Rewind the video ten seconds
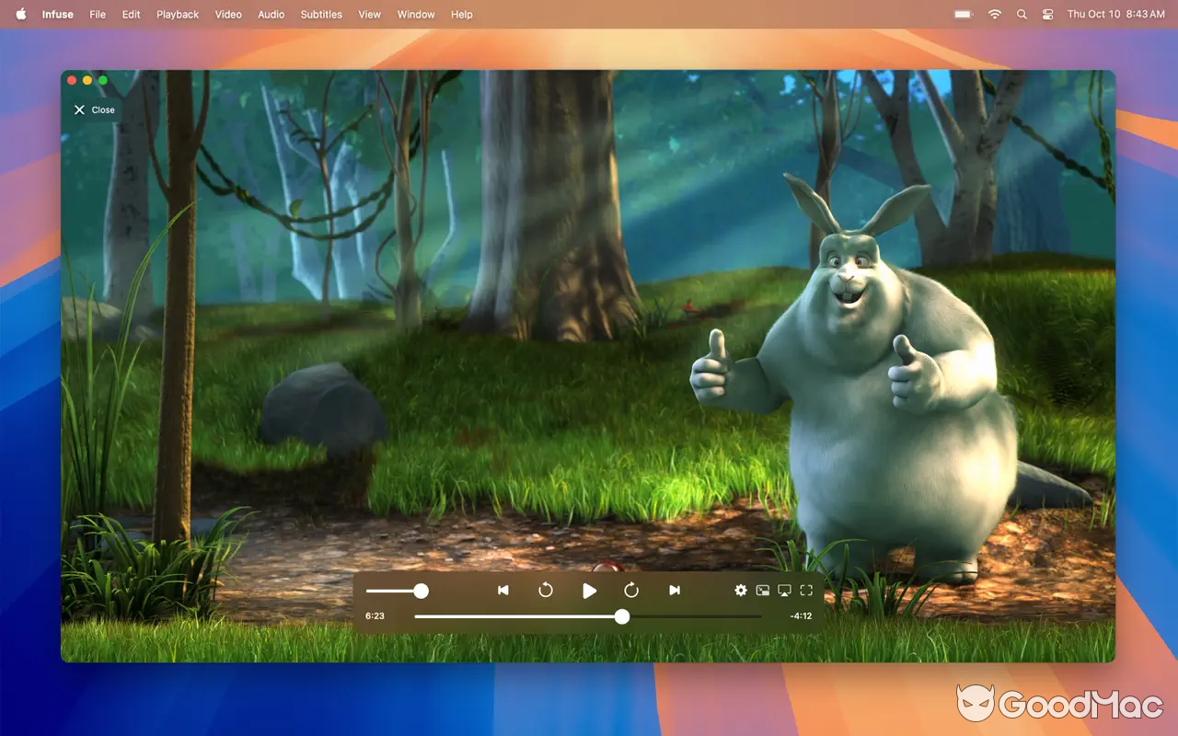Viewport: 1178px width, 736px height. (x=546, y=591)
